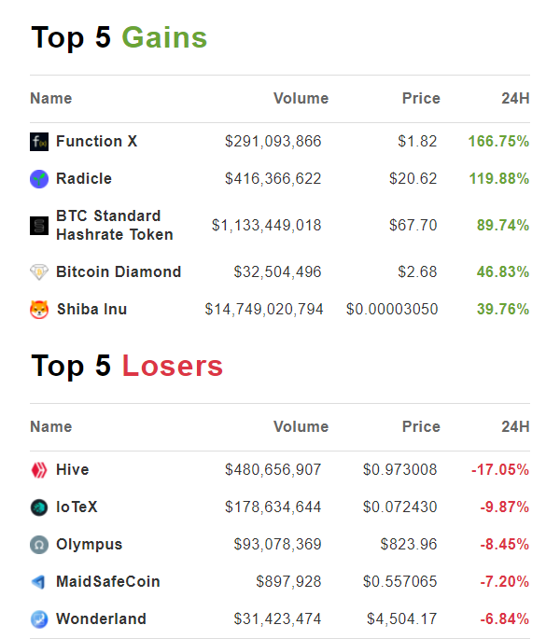Open the Radicle coin link
Screen dimensions: 560x639
click(x=84, y=179)
